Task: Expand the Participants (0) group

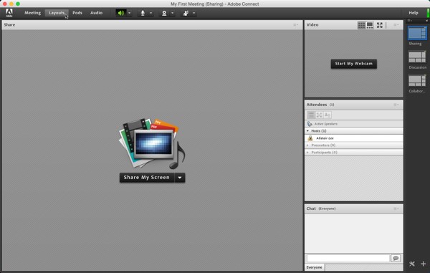Action: [307, 153]
